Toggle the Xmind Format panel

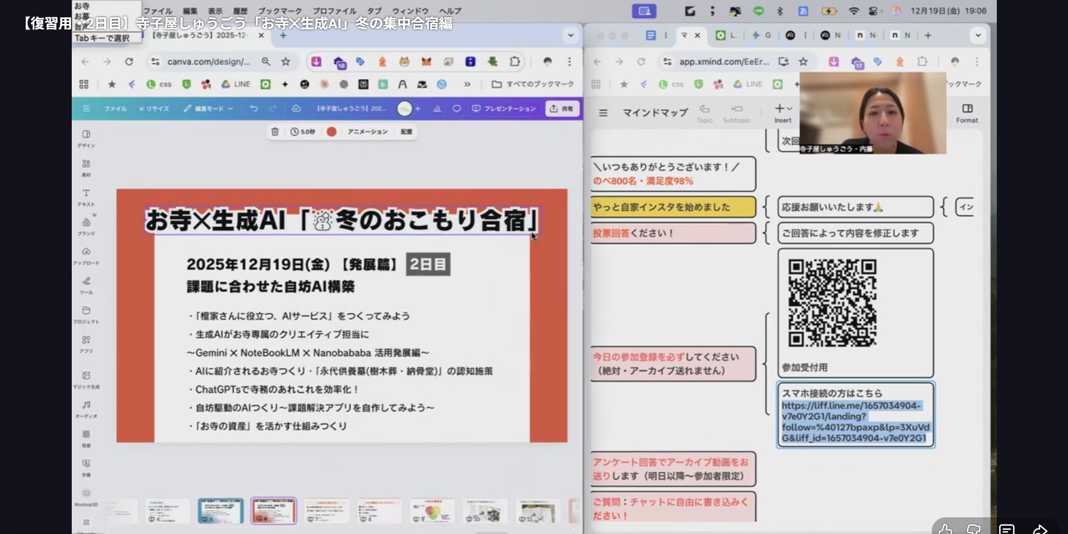[967, 112]
